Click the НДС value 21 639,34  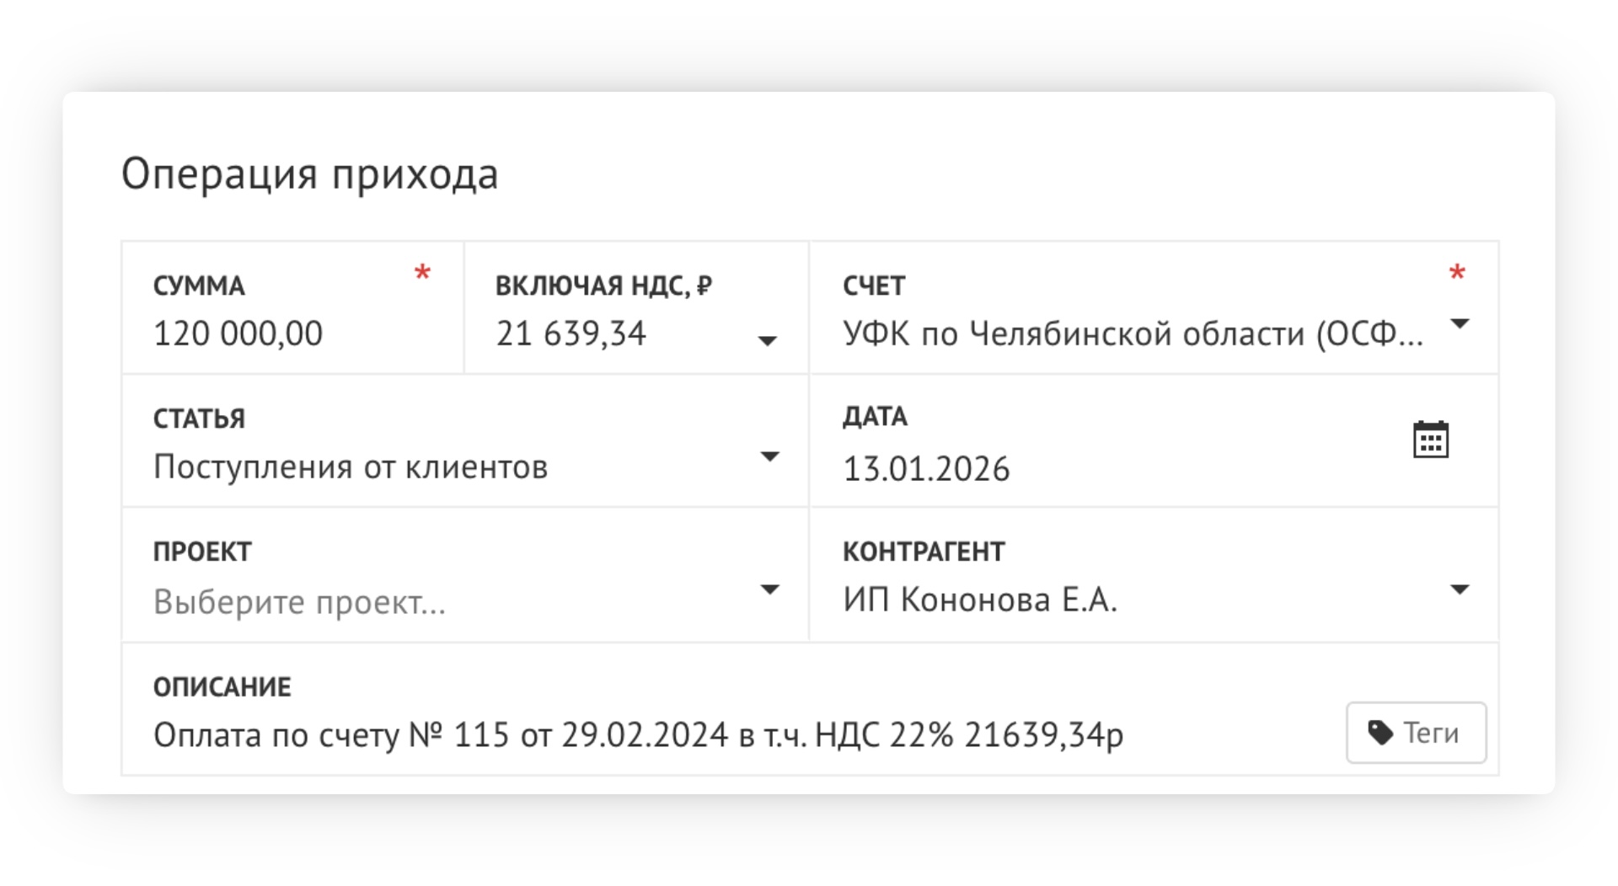(571, 334)
